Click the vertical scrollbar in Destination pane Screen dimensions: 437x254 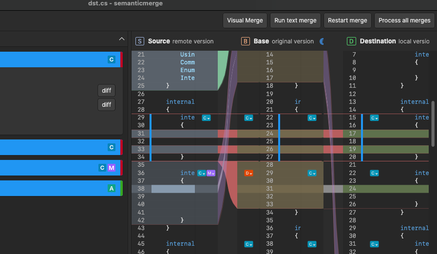433,124
